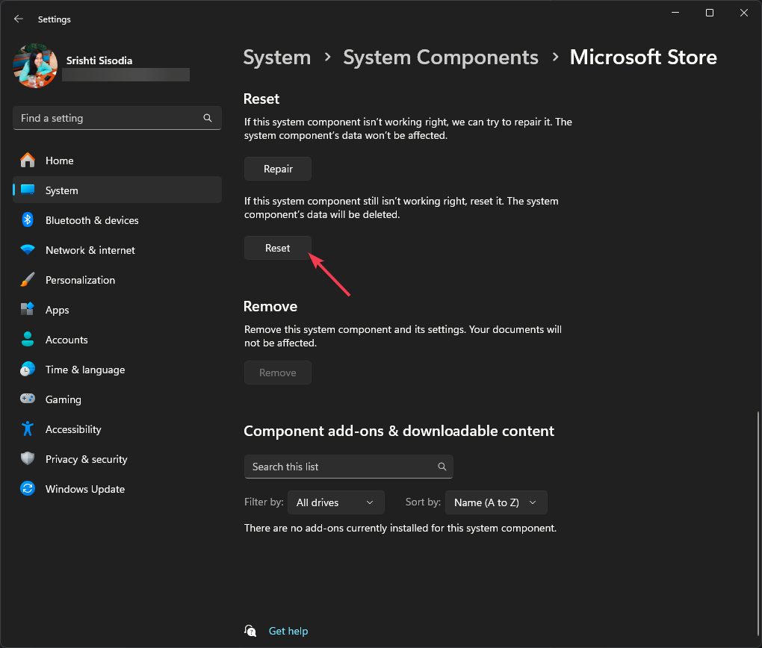The image size is (762, 648).
Task: Click the Reset button
Action: 277,248
